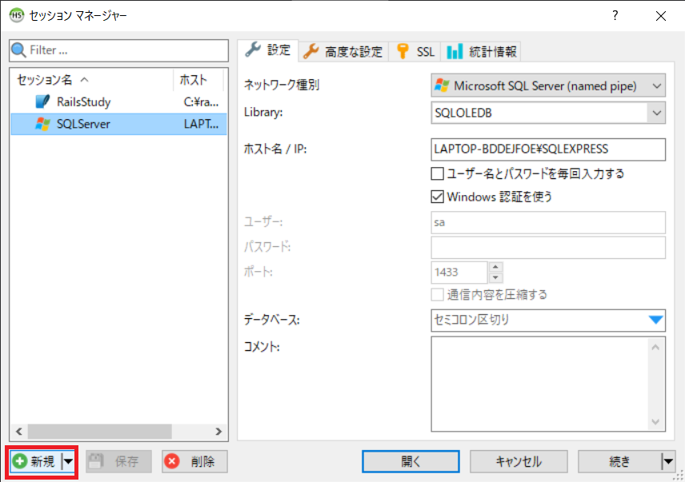Image resolution: width=685 pixels, height=482 pixels.
Task: Click sort arrow on セッション名 column header
Action: [x=85, y=80]
